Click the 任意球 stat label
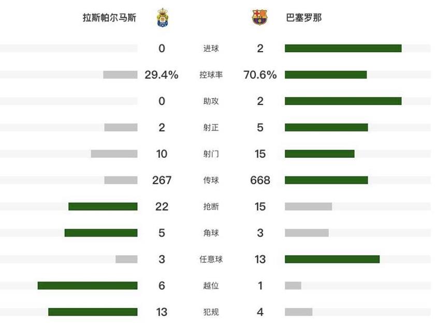The width and height of the screenshot is (437, 324). (x=211, y=259)
